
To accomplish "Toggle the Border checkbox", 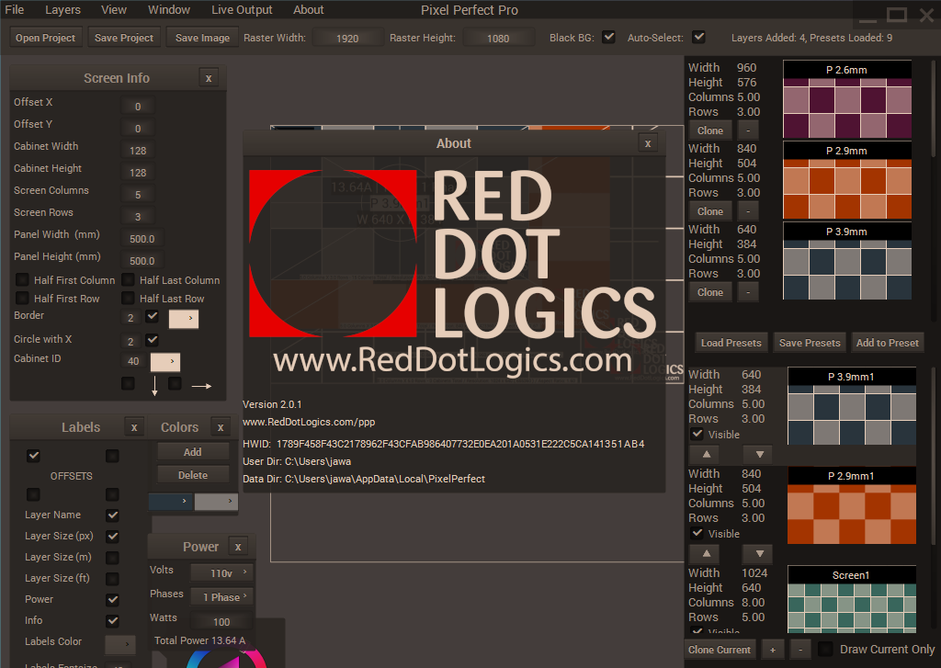I will pos(153,316).
